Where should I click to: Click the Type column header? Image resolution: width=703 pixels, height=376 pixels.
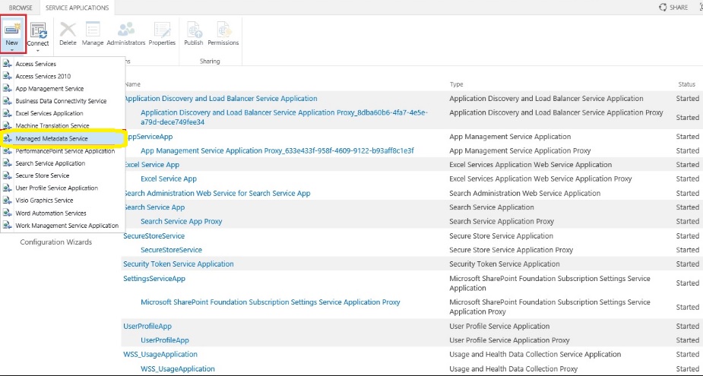456,84
